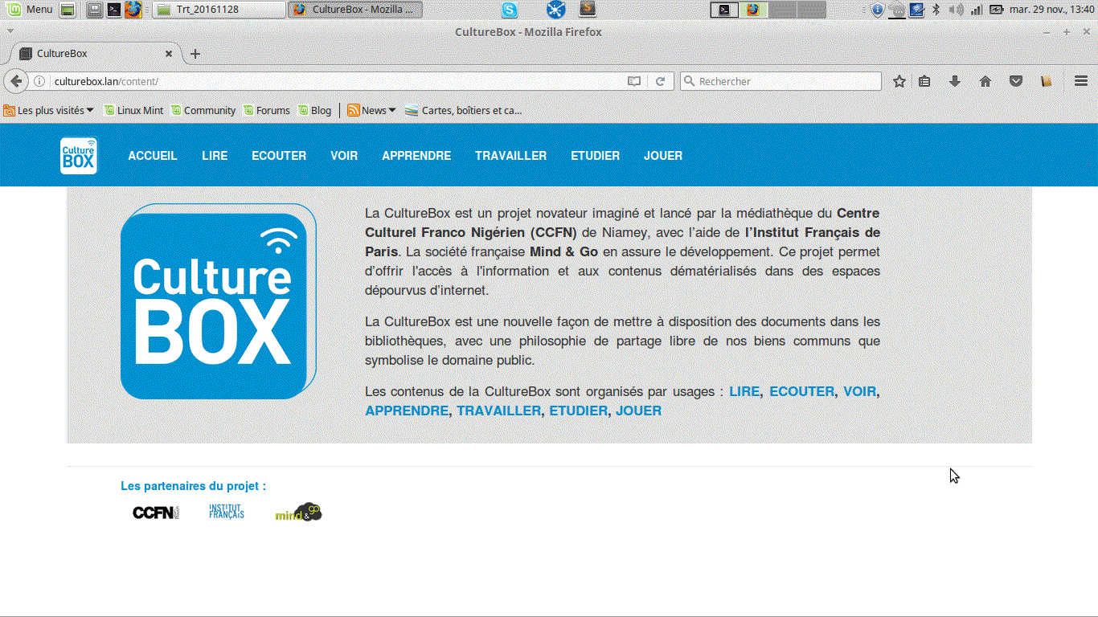Select the terminal workspace thumbnail in the panel
1098x617 pixels.
pyautogui.click(x=725, y=10)
